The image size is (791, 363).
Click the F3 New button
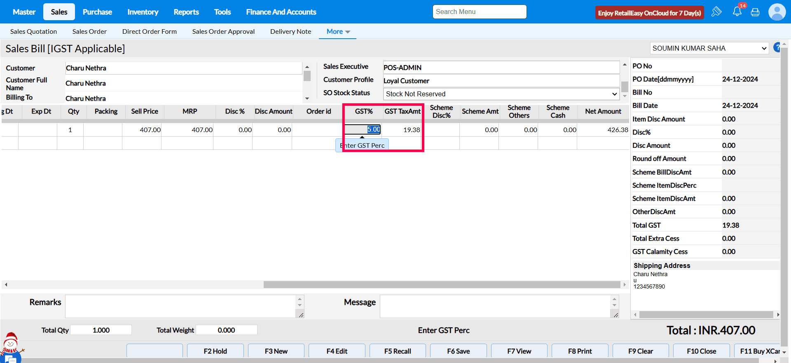(x=276, y=351)
